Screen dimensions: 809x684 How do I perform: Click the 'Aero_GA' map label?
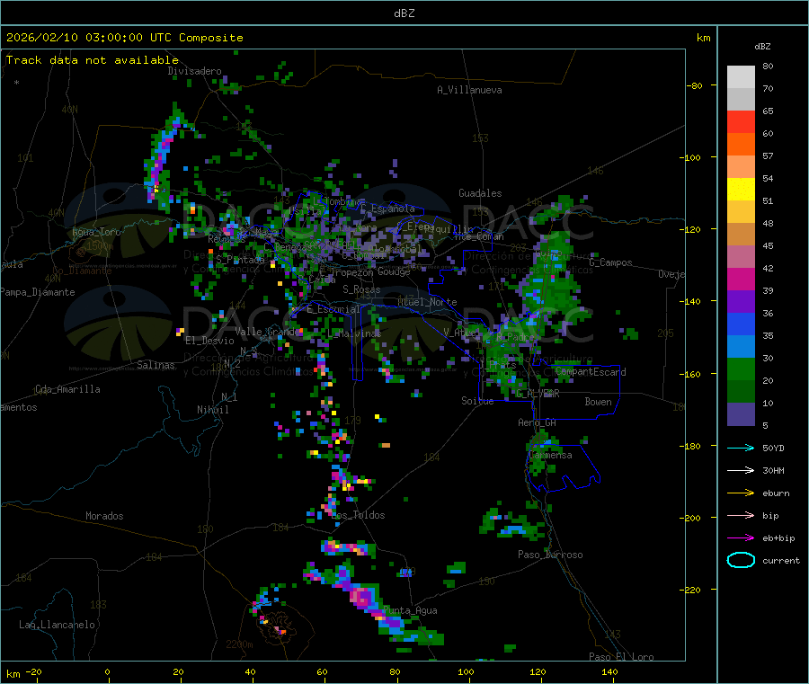pos(538,422)
